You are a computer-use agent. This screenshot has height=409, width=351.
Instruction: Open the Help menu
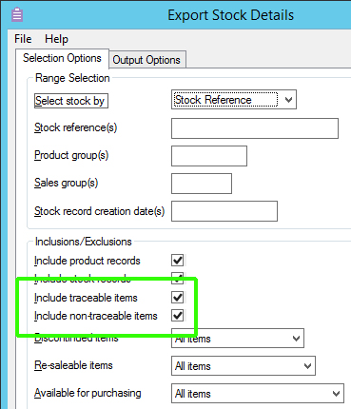(56, 39)
